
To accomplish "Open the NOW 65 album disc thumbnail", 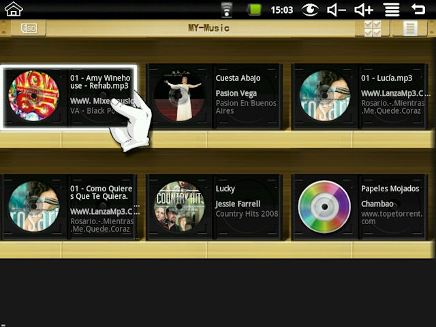I will (x=34, y=96).
